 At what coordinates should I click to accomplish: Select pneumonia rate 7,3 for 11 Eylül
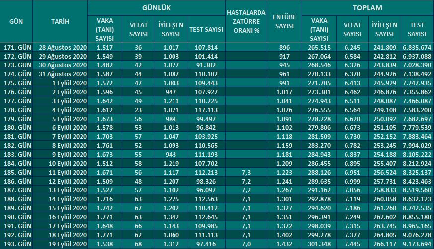[246, 172]
